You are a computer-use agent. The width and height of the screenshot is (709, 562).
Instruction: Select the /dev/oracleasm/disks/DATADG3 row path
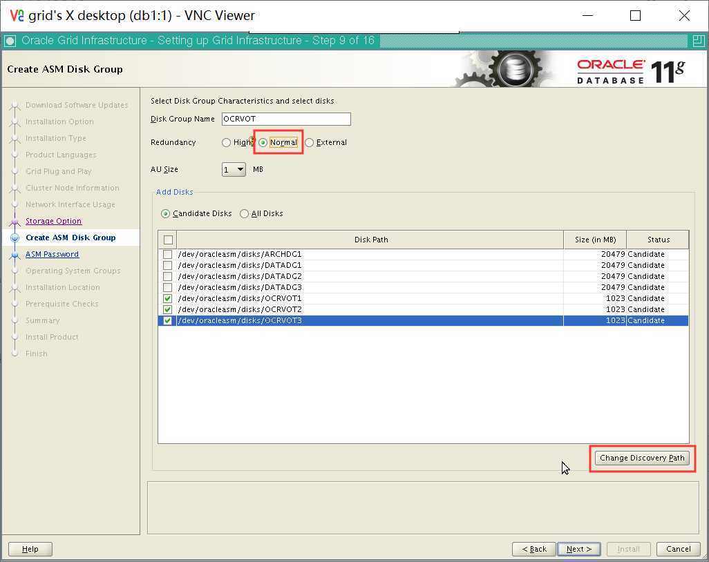tap(240, 287)
